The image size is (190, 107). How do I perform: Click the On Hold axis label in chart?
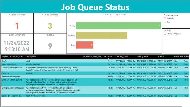click(x=72, y=36)
